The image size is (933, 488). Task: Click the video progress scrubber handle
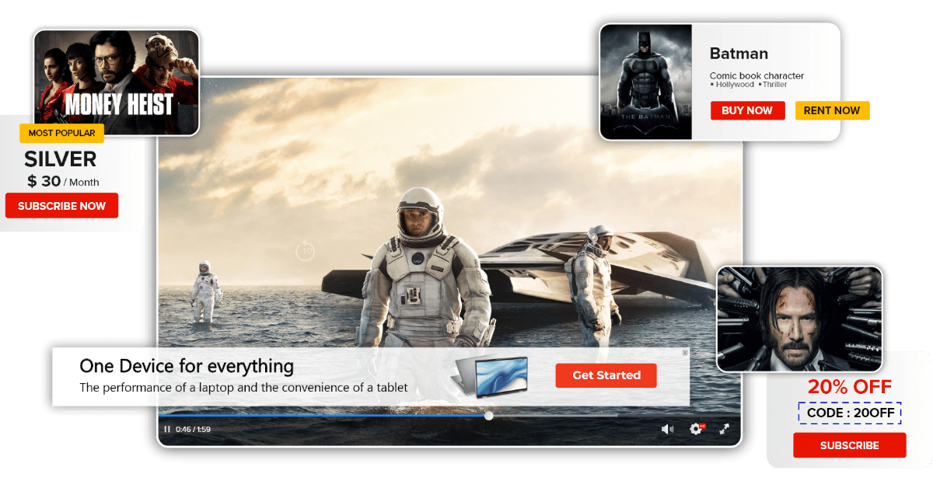point(488,416)
